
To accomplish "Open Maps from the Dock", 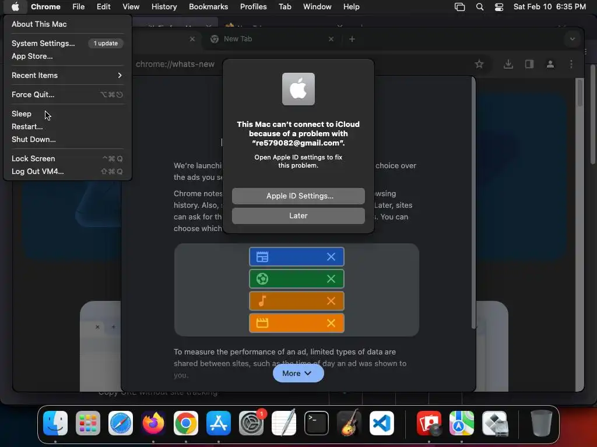I will click(462, 423).
